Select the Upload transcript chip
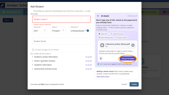169x95 pixels. [117, 34]
